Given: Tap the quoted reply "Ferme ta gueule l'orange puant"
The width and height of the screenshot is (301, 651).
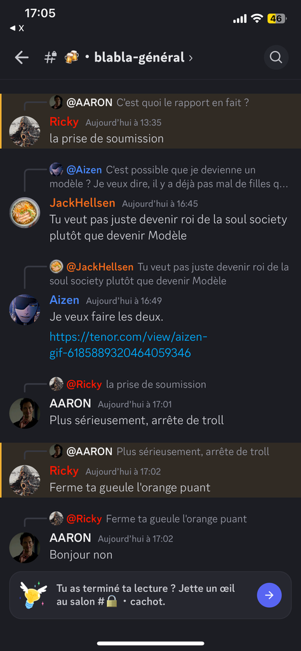Looking at the screenshot, I should click(176, 519).
